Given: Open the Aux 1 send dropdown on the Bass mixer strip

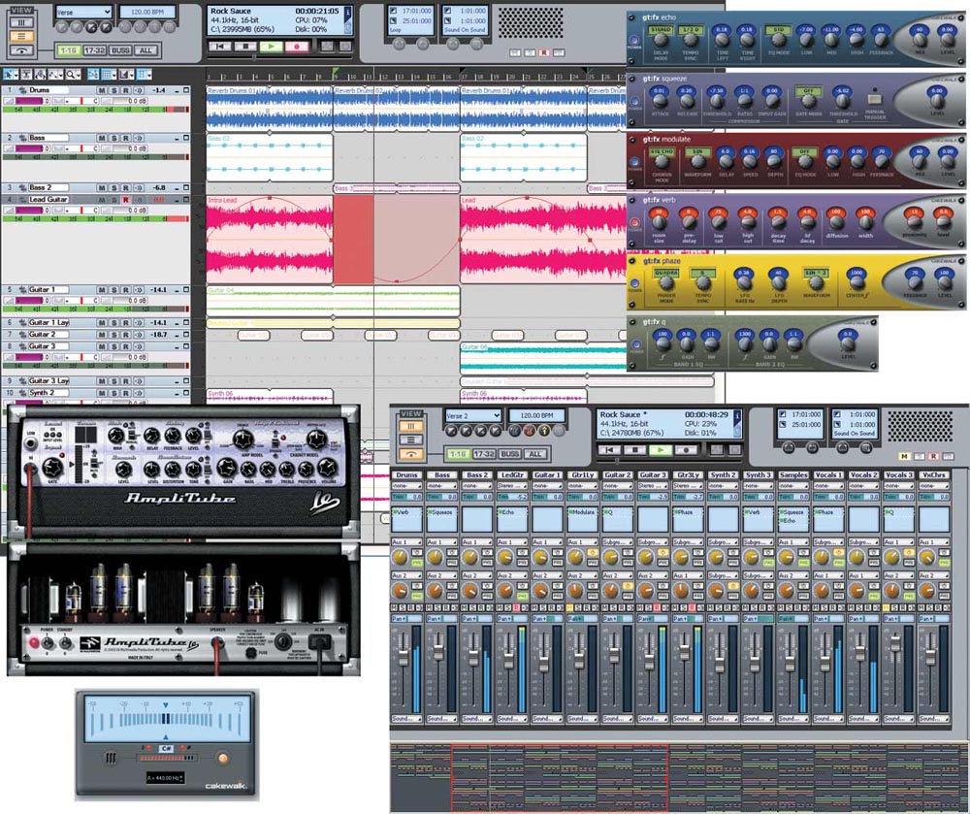Looking at the screenshot, I should point(441,541).
